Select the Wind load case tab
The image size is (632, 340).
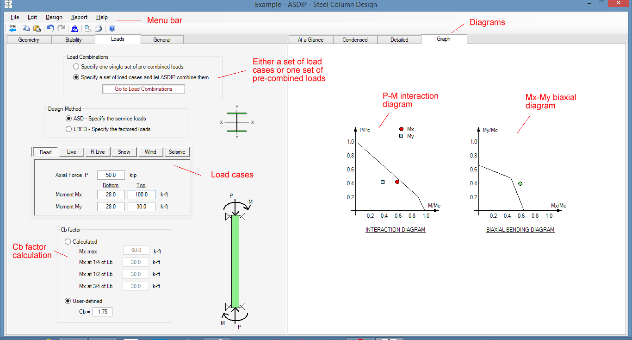tap(150, 152)
